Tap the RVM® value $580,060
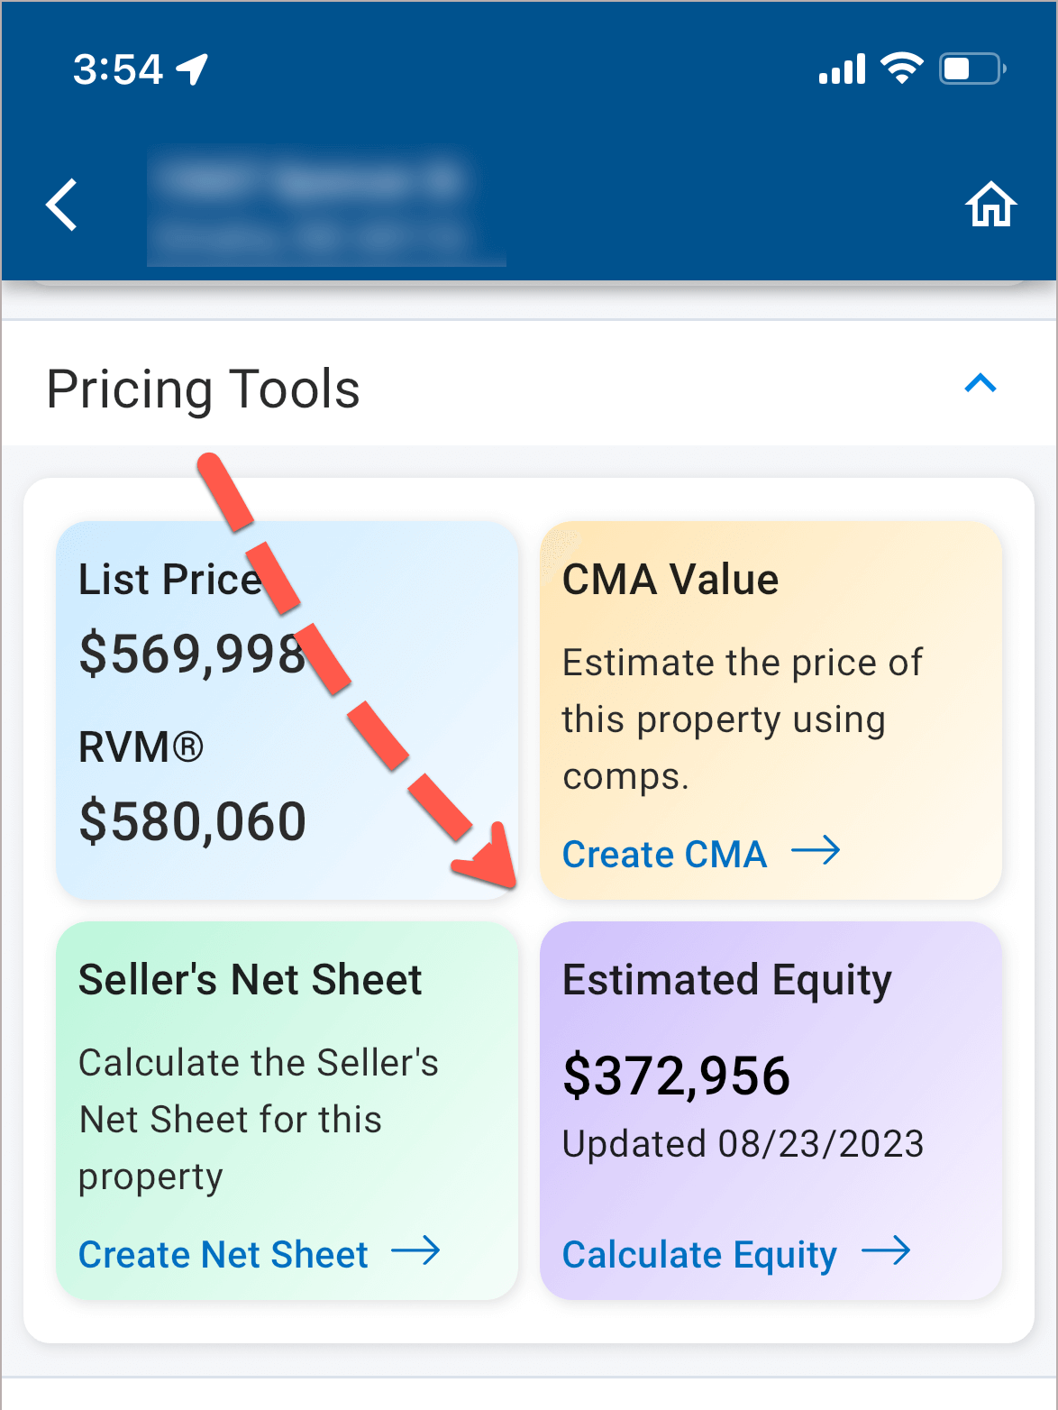1058x1410 pixels. pos(193,821)
